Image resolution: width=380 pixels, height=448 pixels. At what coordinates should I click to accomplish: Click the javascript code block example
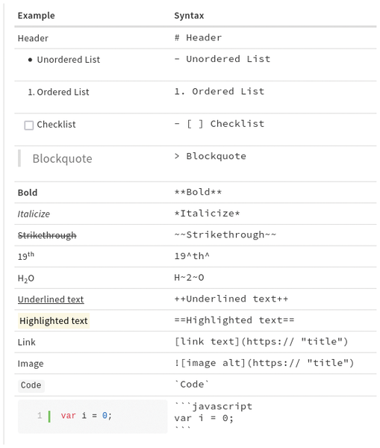click(x=93, y=416)
